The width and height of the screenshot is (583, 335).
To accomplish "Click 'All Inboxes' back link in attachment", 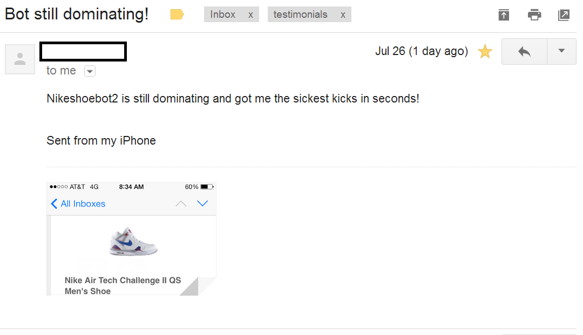I will 78,204.
